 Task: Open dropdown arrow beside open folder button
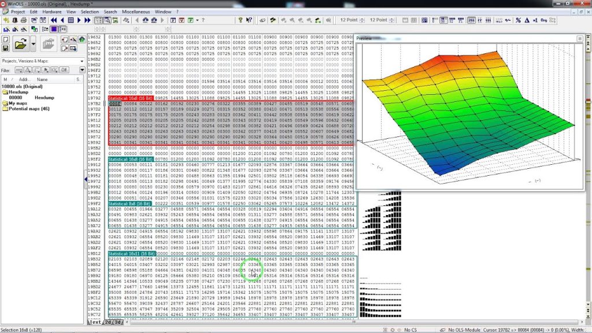tap(34, 44)
